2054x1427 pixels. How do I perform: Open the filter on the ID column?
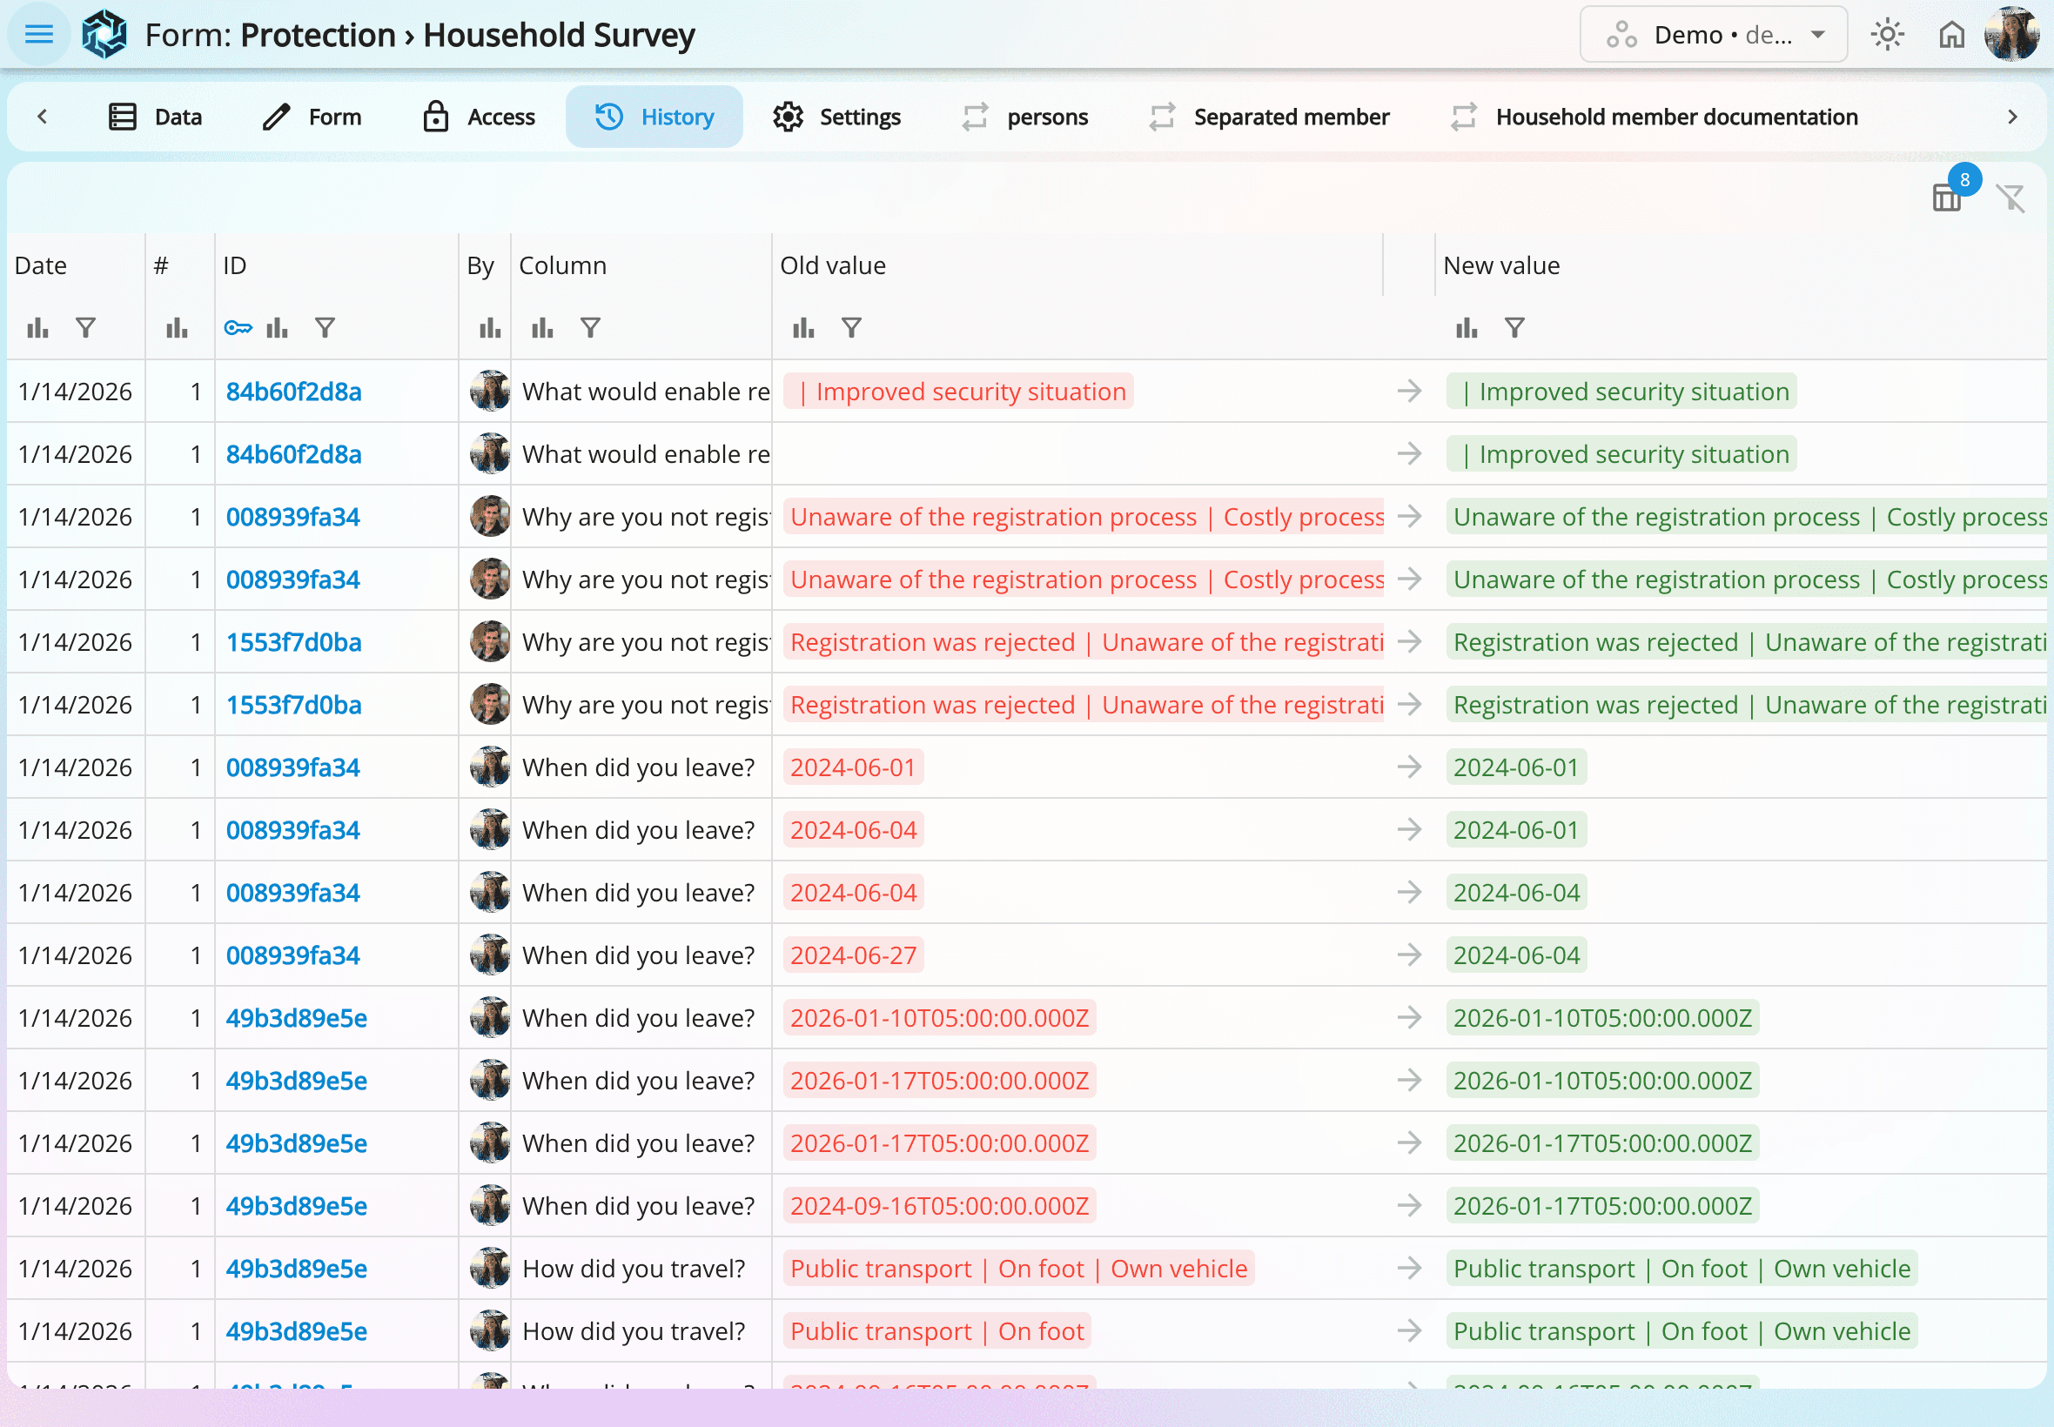point(325,327)
